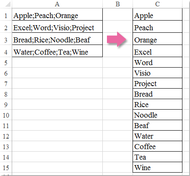Select the Orange cell in column C
Viewport: 190px width, 176px height.
click(157, 39)
